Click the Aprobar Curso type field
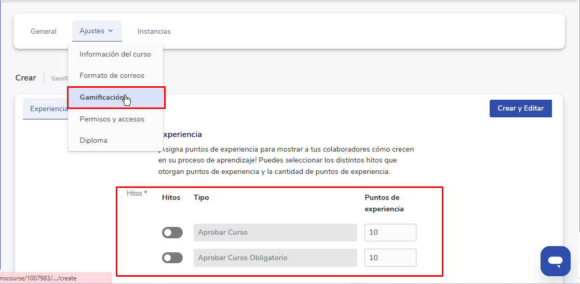 pyautogui.click(x=275, y=233)
